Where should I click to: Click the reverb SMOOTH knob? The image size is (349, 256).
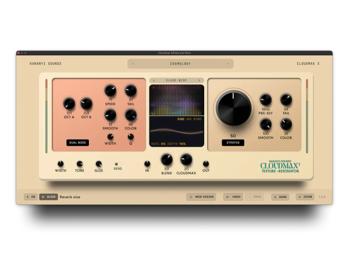266,124
